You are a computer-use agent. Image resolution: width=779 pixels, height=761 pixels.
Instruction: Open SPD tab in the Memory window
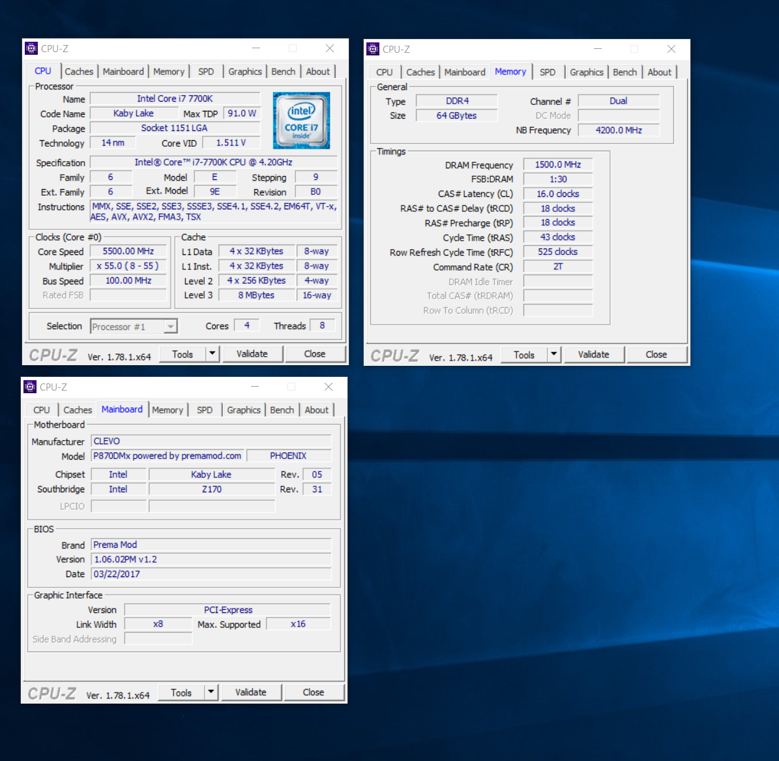click(548, 72)
